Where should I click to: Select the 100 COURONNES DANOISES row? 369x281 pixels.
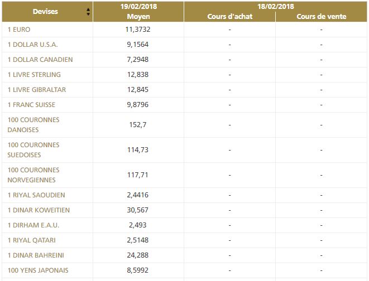(x=33, y=125)
